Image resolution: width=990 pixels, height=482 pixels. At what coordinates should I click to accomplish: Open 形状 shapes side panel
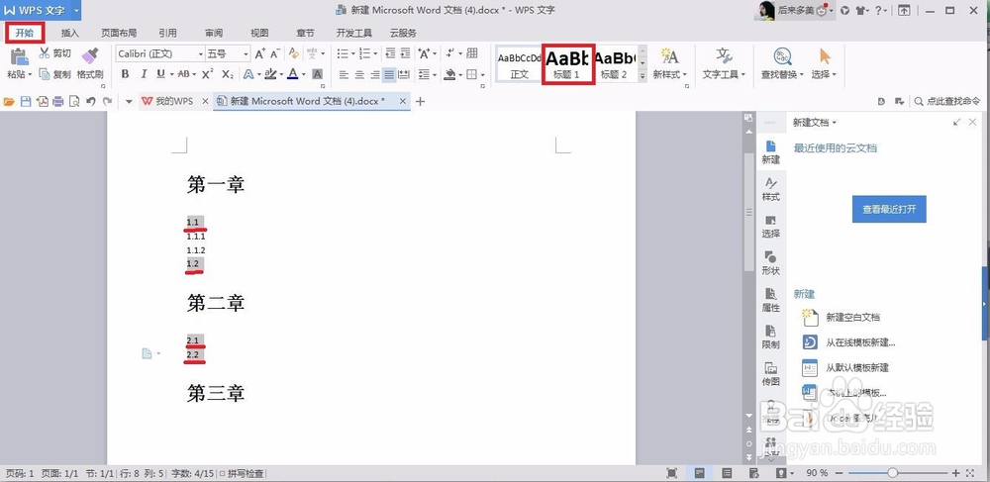(770, 262)
